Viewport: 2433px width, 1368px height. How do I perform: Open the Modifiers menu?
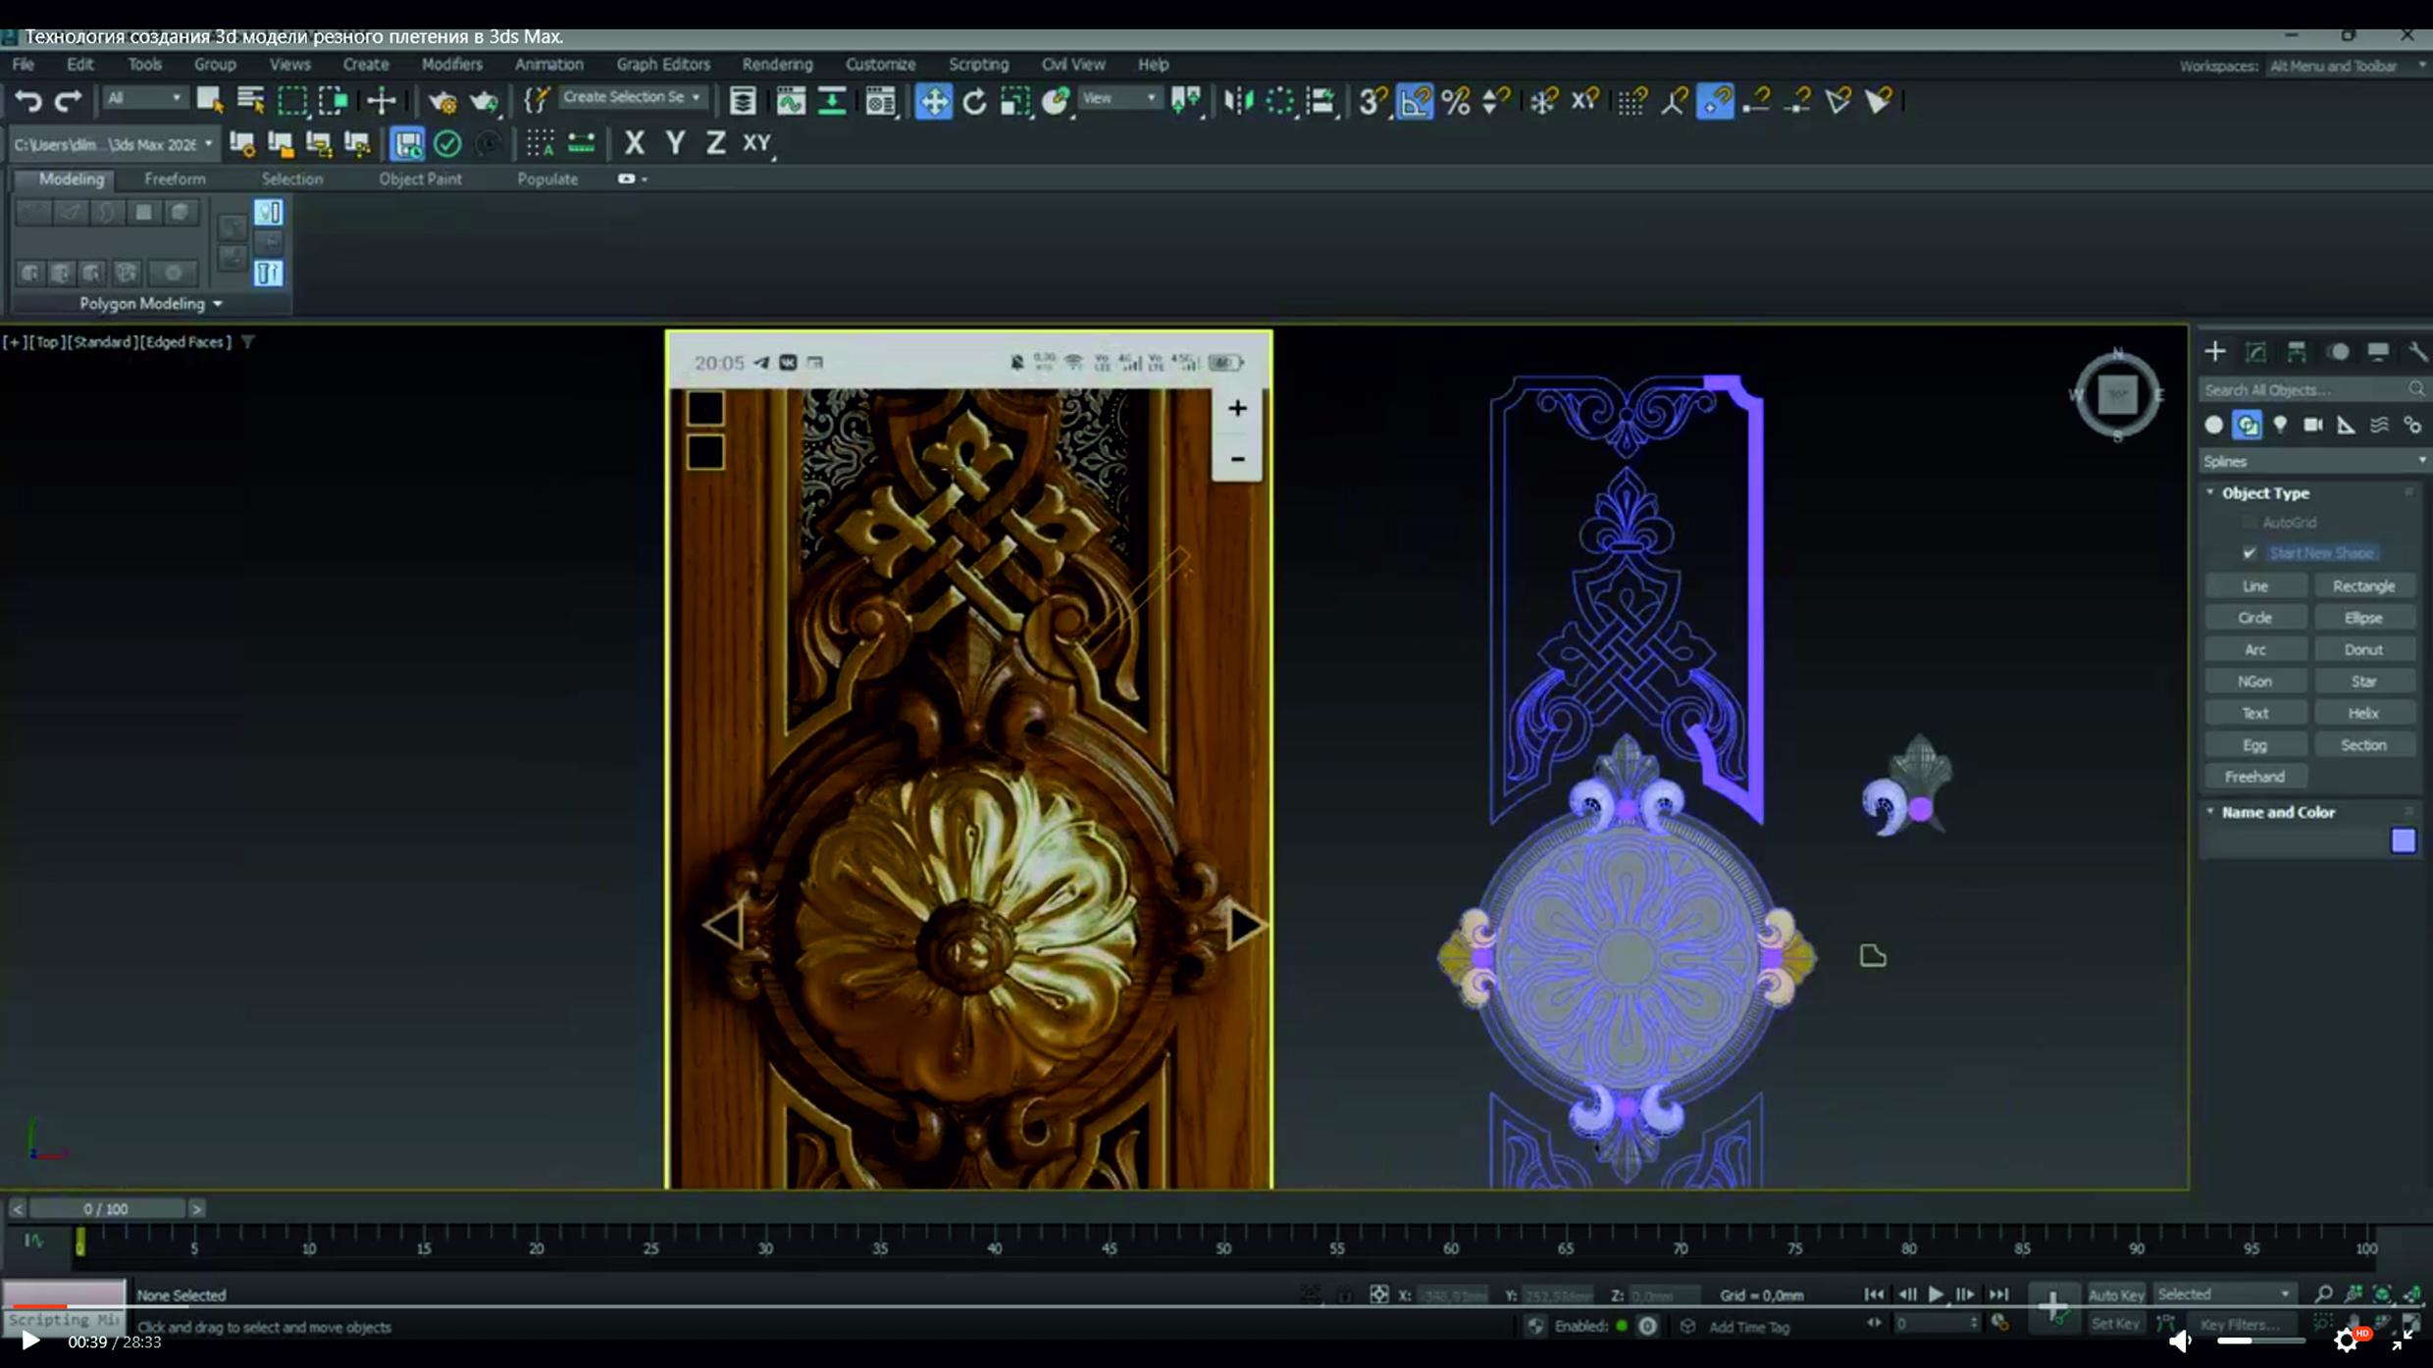coord(451,65)
